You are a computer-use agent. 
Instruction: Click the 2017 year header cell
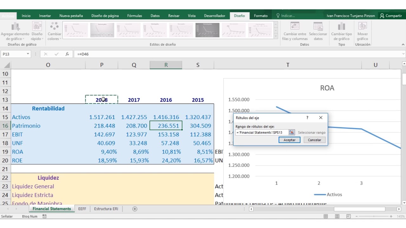(x=134, y=100)
